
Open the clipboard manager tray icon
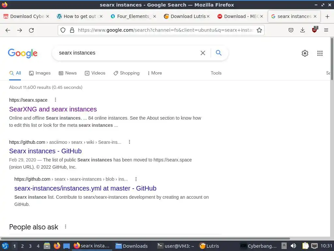point(305,246)
